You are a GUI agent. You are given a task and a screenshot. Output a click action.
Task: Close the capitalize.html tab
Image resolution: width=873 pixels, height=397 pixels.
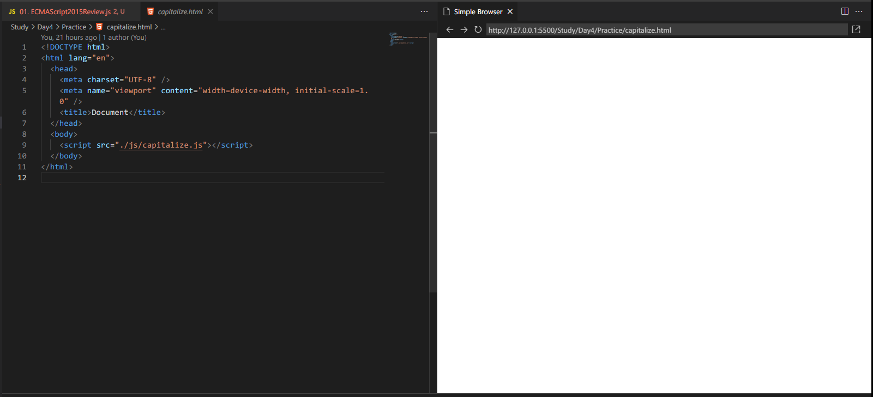coord(210,11)
